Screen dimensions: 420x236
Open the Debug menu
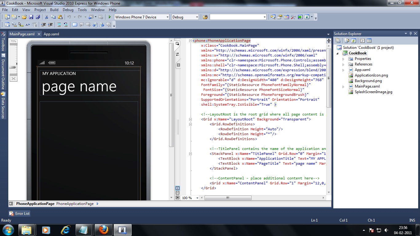pos(68,10)
